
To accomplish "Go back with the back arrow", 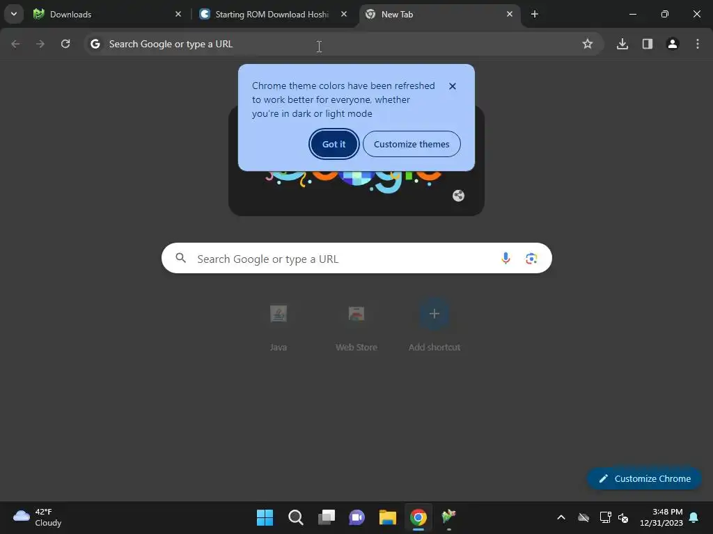I will click(x=15, y=44).
